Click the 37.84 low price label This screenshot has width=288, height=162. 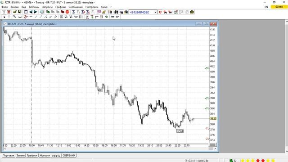pos(180,131)
